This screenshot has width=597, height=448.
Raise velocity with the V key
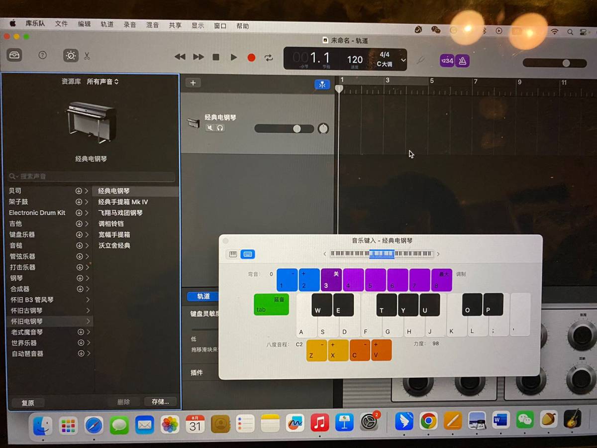[x=382, y=350]
